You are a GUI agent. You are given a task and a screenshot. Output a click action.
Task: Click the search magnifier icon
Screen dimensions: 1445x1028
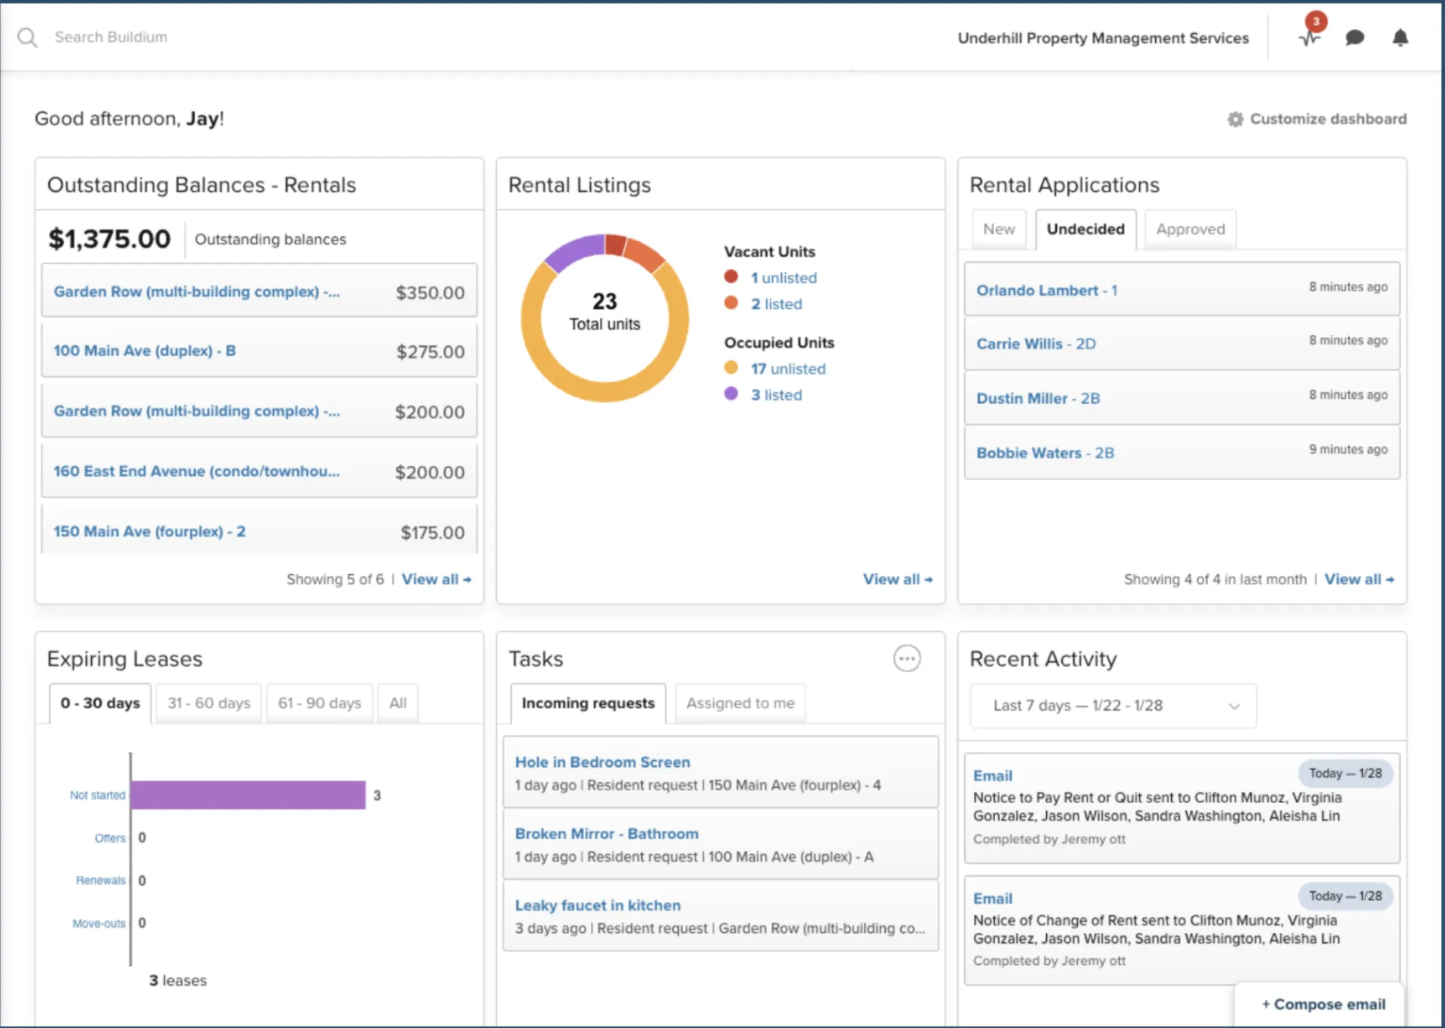(x=27, y=37)
